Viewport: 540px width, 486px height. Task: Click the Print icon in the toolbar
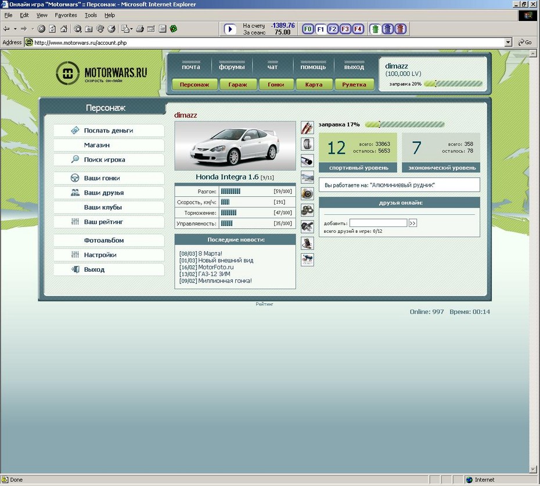[x=140, y=29]
